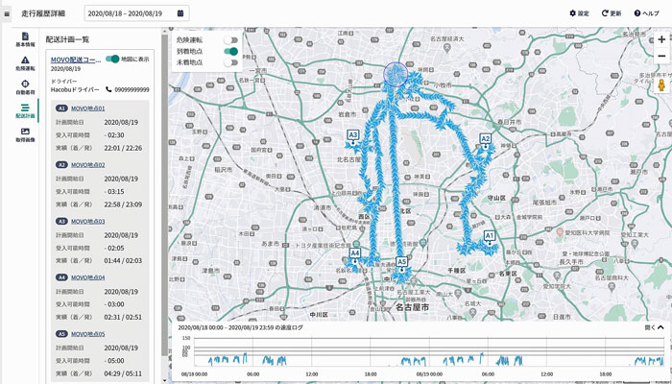Screen dimensions: 672x384
Task: Open 設定 settings
Action: click(x=579, y=13)
